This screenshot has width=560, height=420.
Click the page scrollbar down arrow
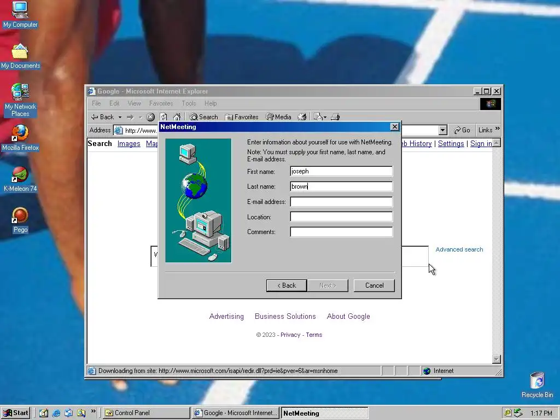click(497, 359)
